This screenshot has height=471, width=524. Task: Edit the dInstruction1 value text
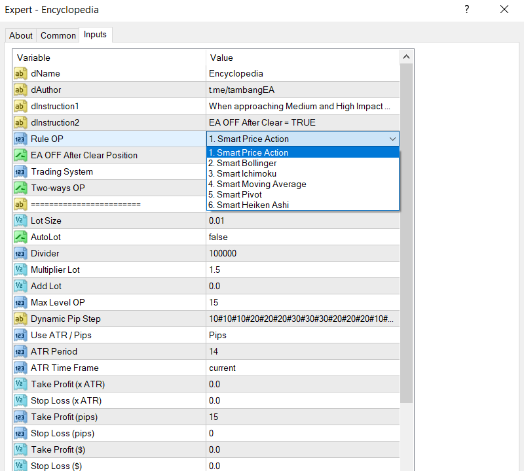pyautogui.click(x=303, y=106)
